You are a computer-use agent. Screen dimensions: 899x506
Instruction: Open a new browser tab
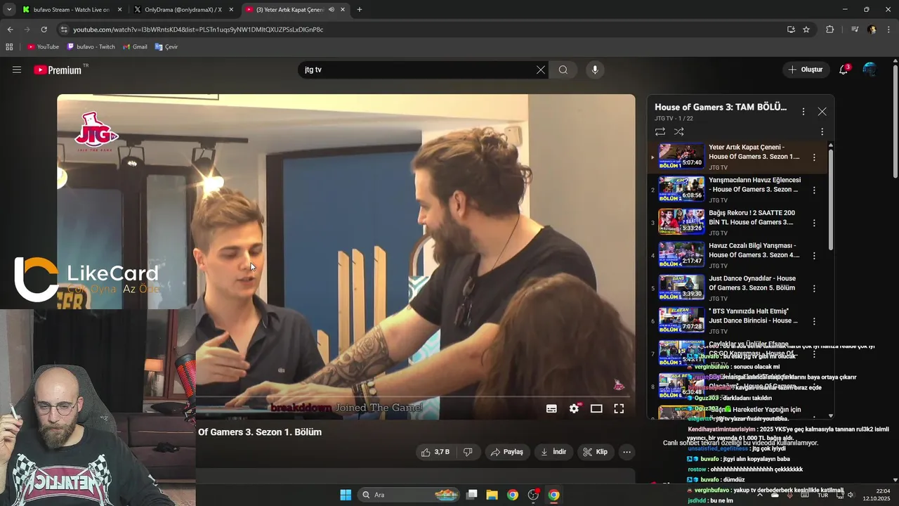[x=360, y=10]
